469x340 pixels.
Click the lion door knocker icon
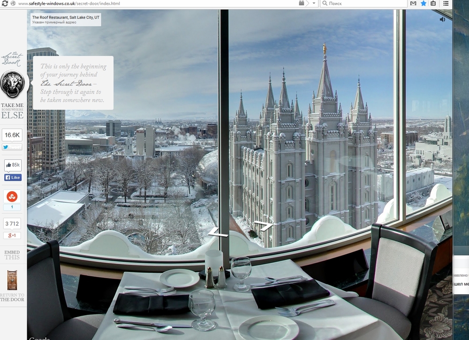click(x=13, y=84)
